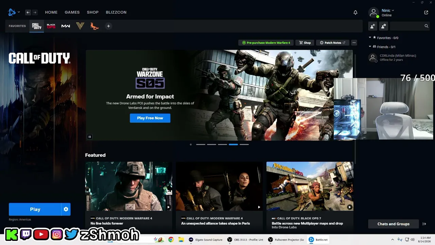Open Patch Notes

pyautogui.click(x=333, y=43)
